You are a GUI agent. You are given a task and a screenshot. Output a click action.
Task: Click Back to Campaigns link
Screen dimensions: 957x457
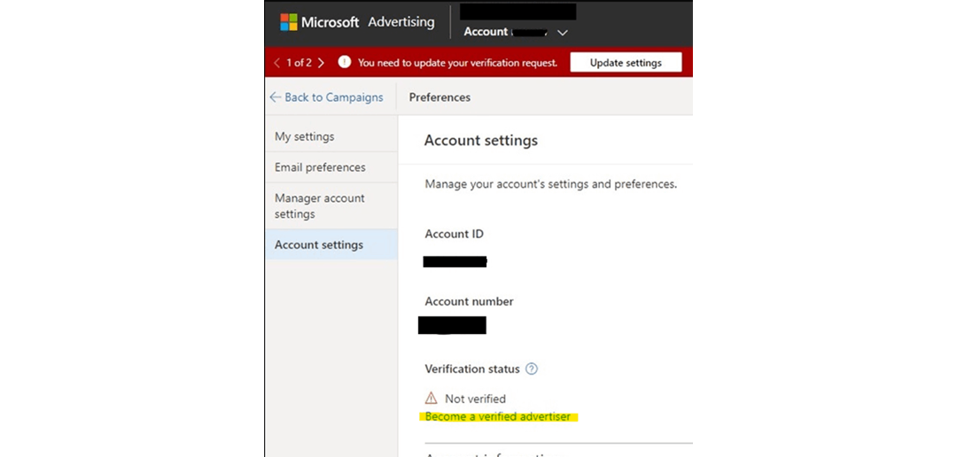[x=326, y=97]
